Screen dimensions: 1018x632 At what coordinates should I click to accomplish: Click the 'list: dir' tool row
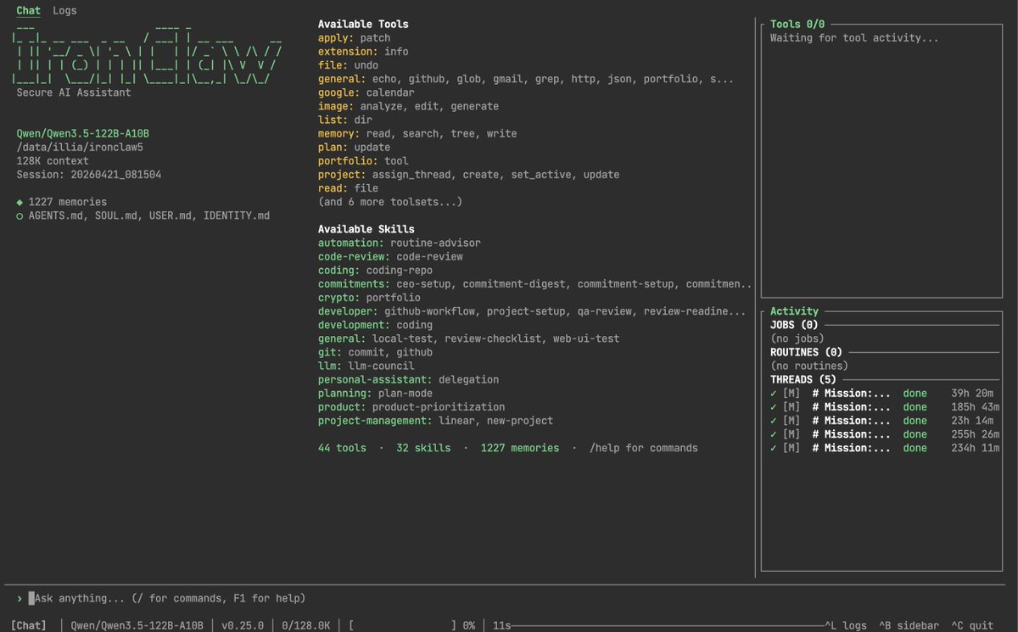345,120
